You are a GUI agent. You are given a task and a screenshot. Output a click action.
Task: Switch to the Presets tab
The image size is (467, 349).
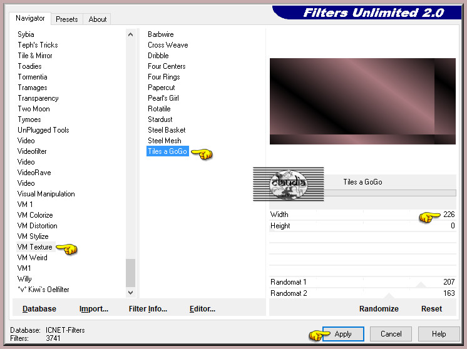click(x=67, y=19)
